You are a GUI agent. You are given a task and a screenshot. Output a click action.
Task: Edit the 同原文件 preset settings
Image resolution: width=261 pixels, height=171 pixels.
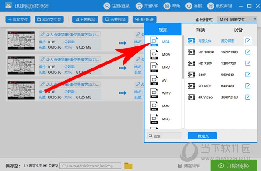(x=248, y=41)
